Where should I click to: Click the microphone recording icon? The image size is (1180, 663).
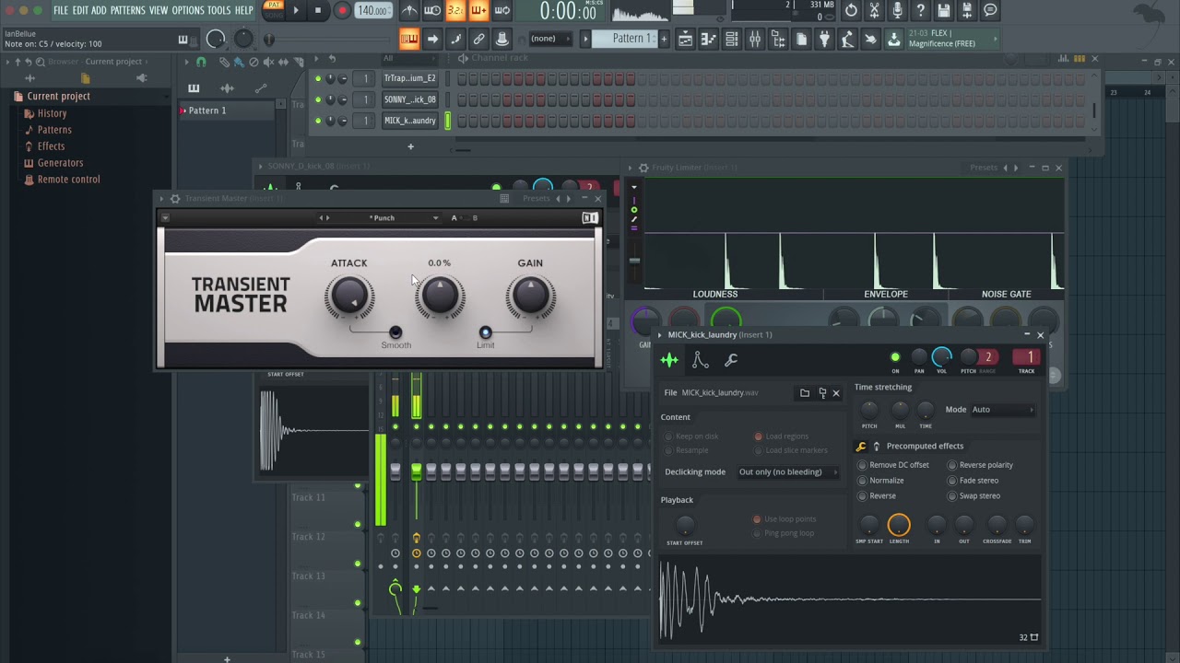pos(897,11)
